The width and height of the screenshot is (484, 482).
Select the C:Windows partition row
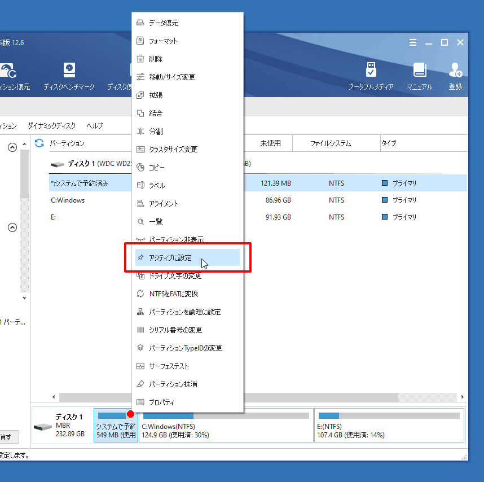[68, 200]
